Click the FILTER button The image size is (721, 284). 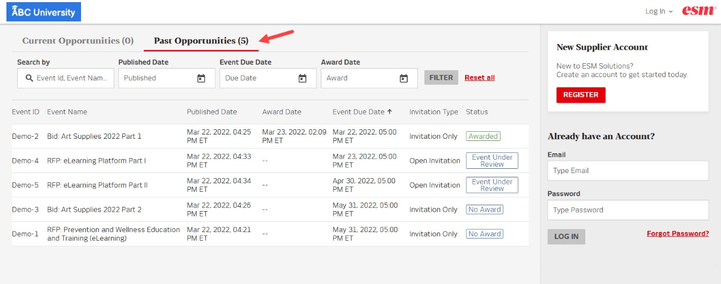tap(442, 78)
